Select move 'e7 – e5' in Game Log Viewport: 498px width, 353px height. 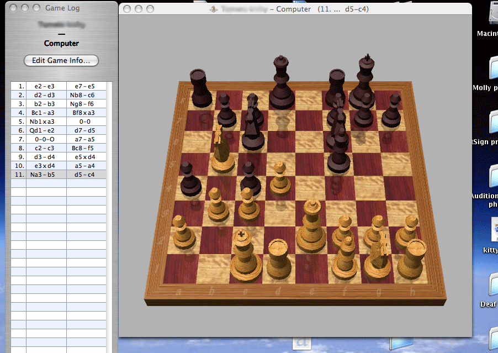point(85,86)
